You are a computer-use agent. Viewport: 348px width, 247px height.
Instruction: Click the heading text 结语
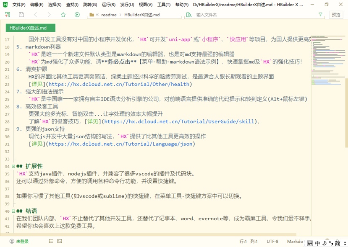(x=31, y=211)
